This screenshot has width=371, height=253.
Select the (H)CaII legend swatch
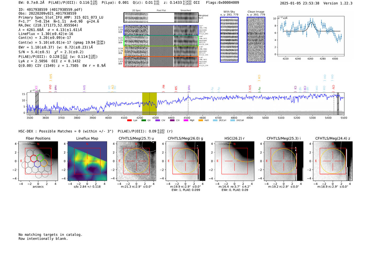[232, 121]
